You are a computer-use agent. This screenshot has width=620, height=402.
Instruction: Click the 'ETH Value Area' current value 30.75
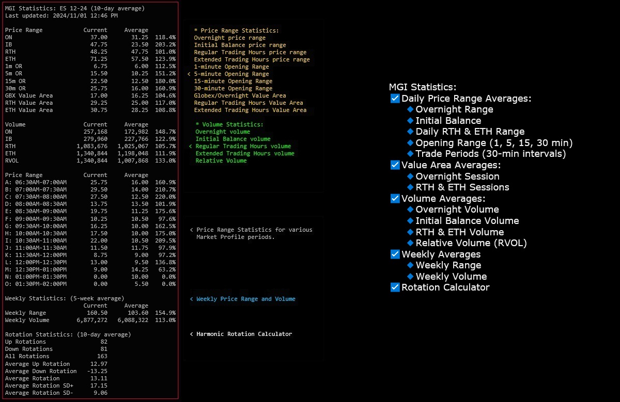tap(99, 110)
